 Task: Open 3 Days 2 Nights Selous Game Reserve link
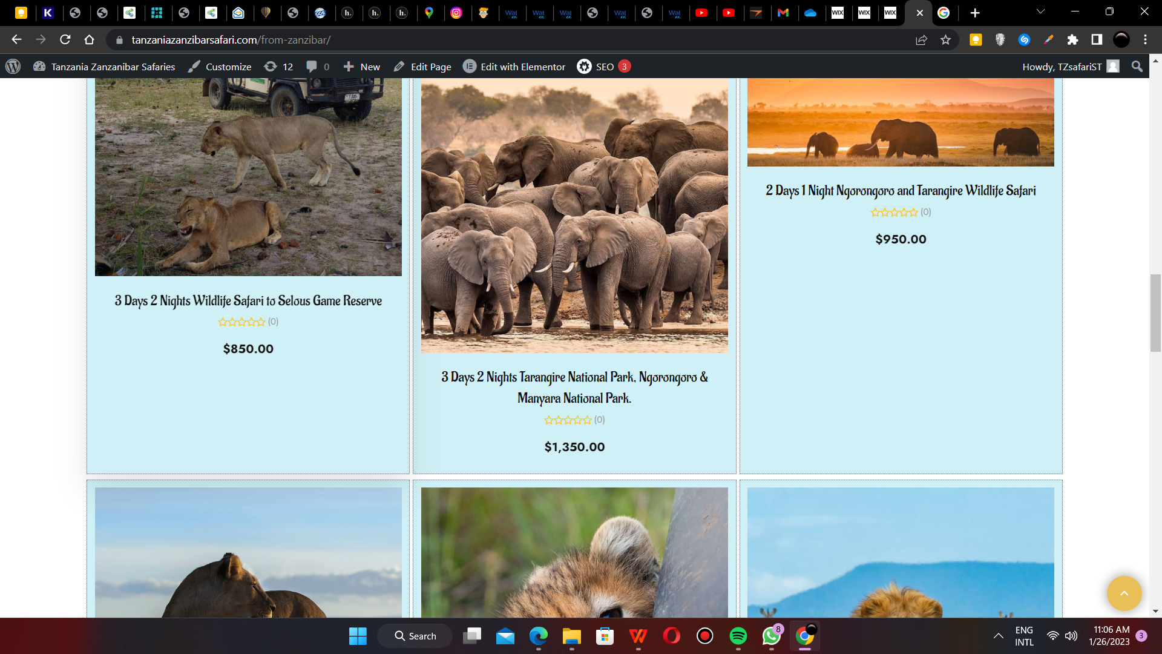point(248,301)
